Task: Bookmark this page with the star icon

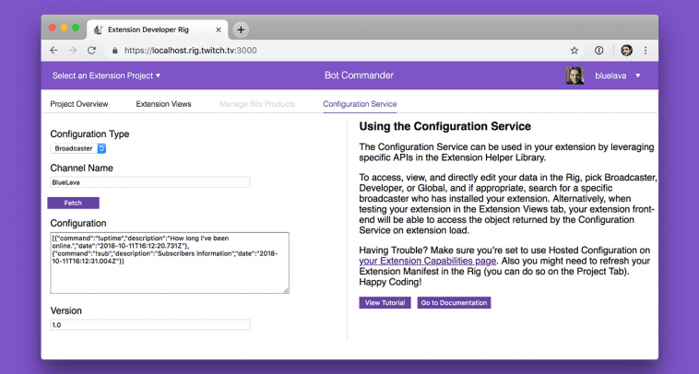Action: pyautogui.click(x=575, y=51)
